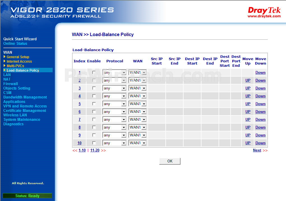The image size is (286, 201).
Task: Open General Setup under WAN
Action: [x=18, y=57]
